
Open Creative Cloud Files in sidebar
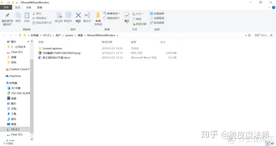[17, 69]
